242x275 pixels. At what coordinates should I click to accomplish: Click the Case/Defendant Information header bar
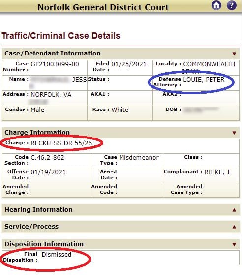point(121,54)
